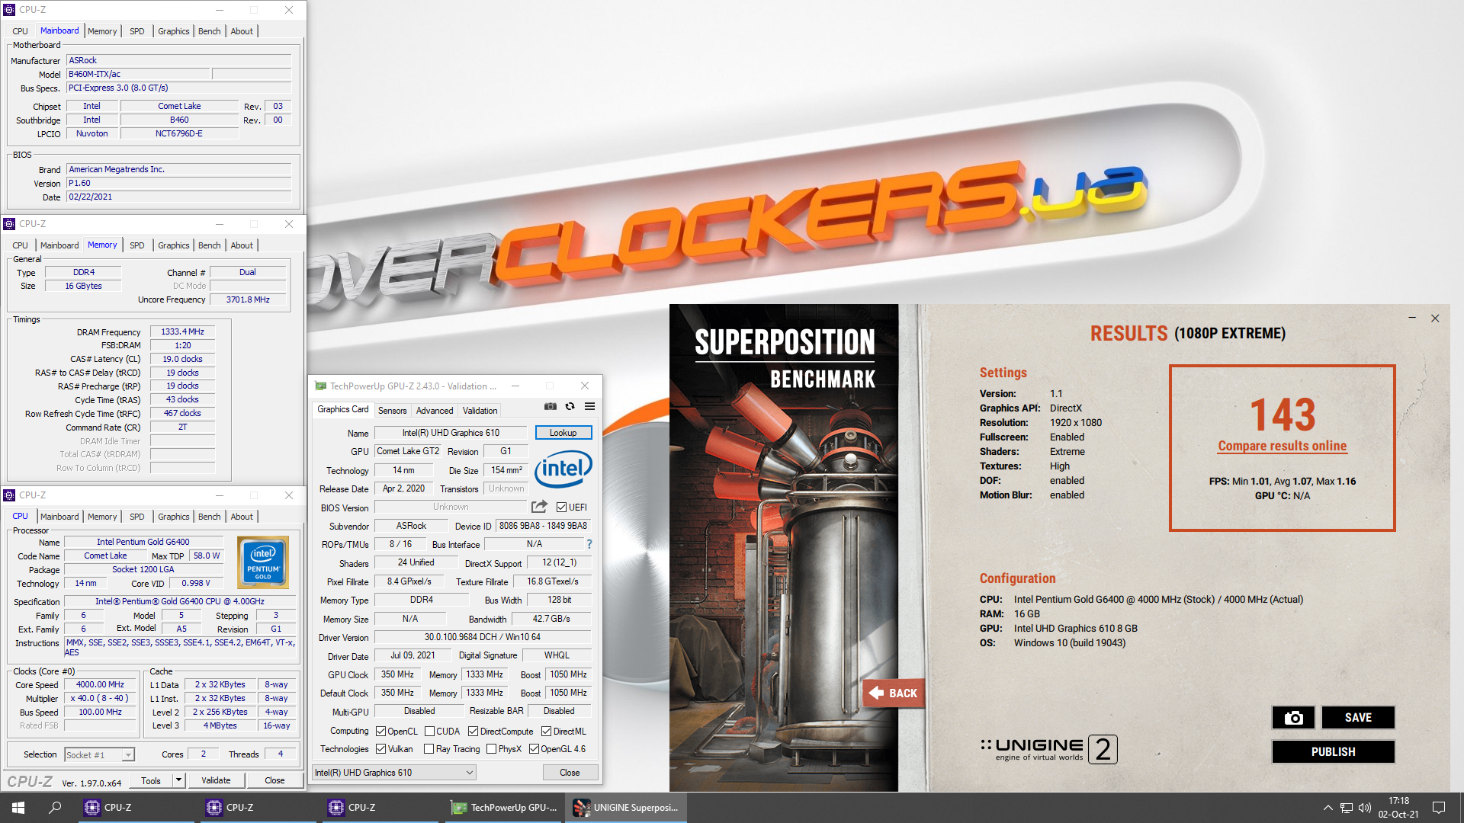Image resolution: width=1464 pixels, height=823 pixels.
Task: Click CPU-Z Validate button
Action: point(216,780)
